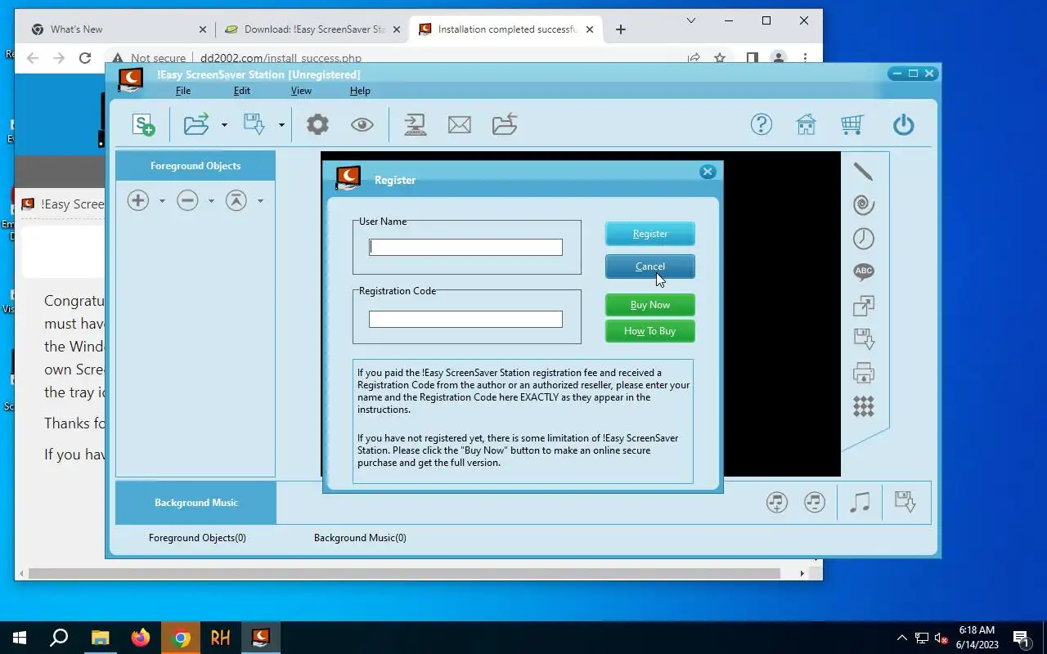The image size is (1047, 654).
Task: Show hidden tray icons chevron
Action: [902, 638]
